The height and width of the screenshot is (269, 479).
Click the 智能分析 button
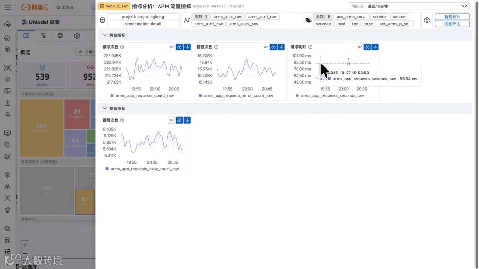[452, 17]
